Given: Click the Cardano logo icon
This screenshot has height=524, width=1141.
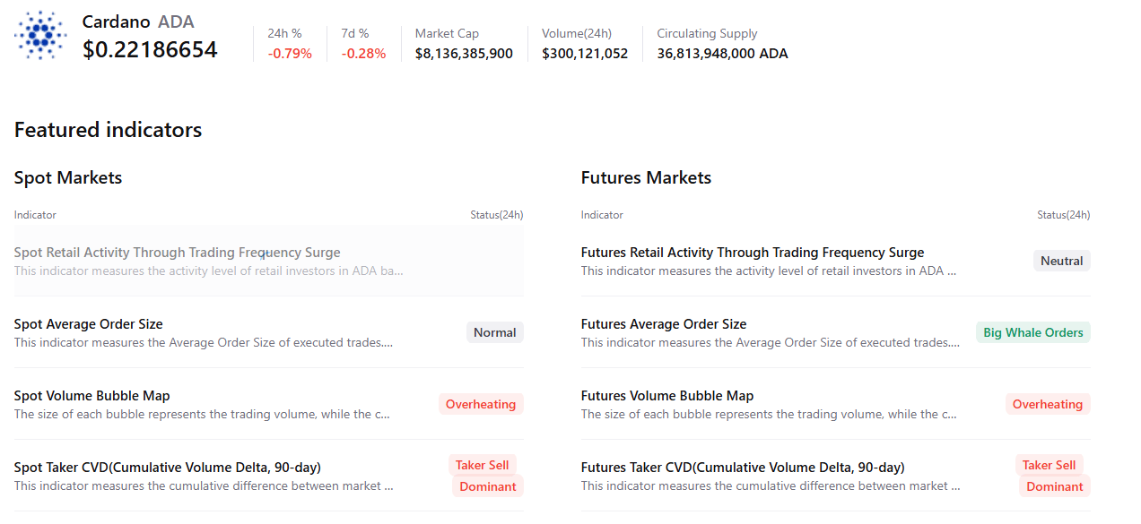Looking at the screenshot, I should [x=40, y=36].
